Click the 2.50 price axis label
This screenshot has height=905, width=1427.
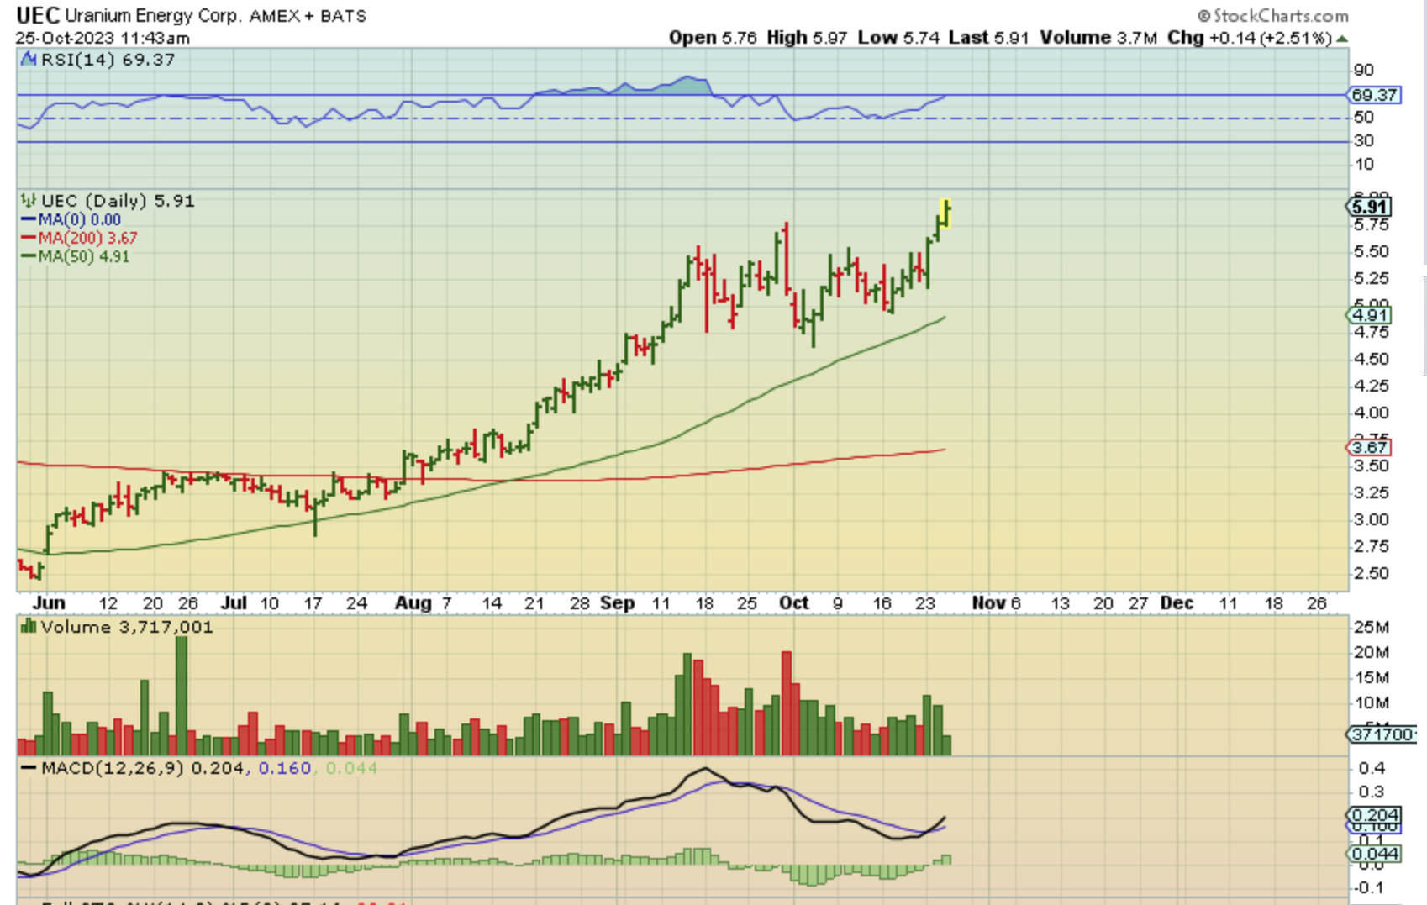click(1371, 573)
